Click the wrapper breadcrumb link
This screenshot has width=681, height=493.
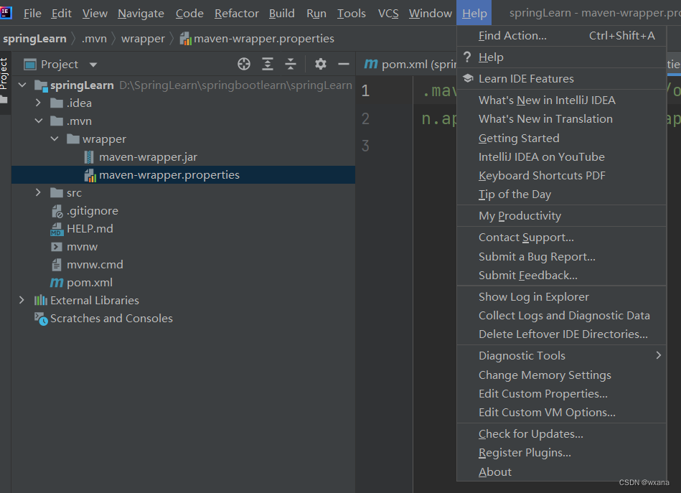tap(143, 38)
